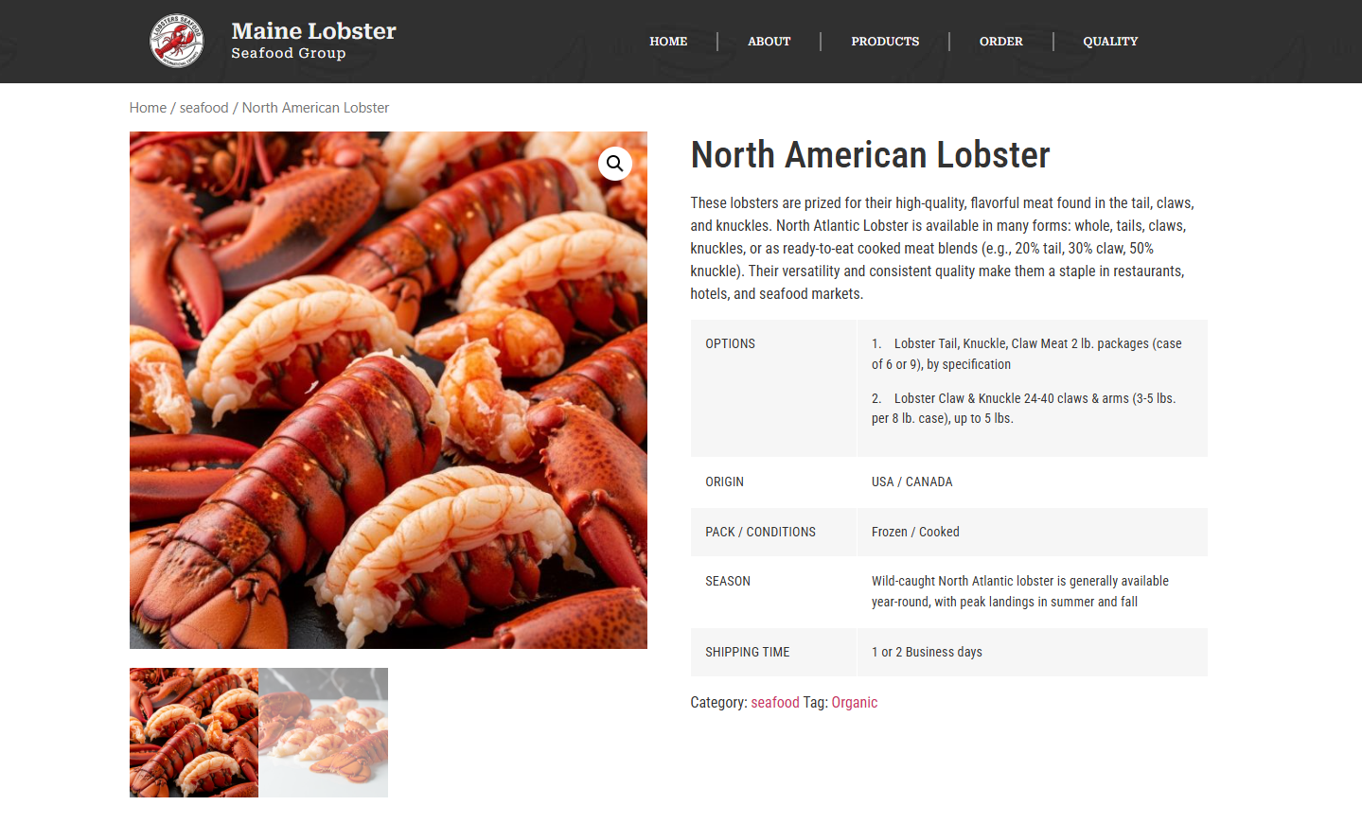Click the USA / CANADA origin value
The image size is (1362, 823).
point(912,482)
